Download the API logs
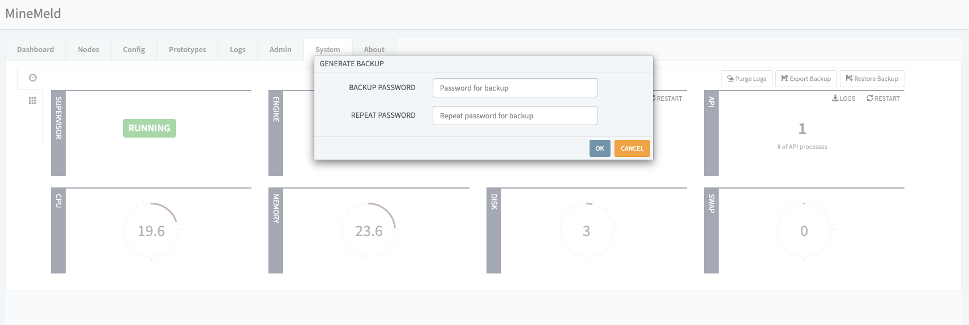 coord(843,99)
